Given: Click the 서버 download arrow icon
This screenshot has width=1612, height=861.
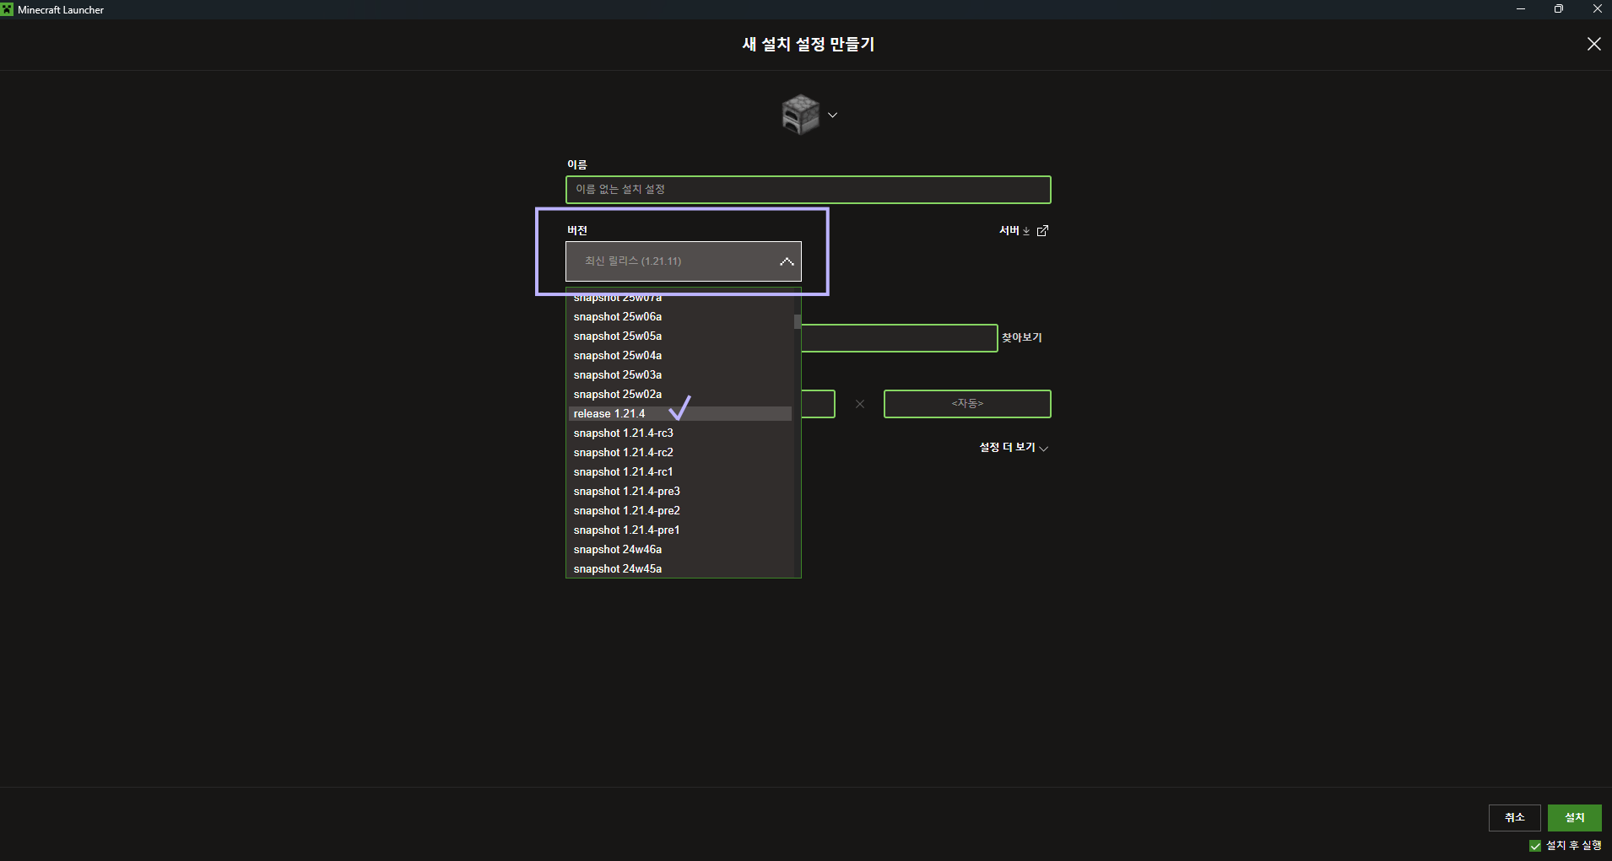Looking at the screenshot, I should coord(1026,231).
